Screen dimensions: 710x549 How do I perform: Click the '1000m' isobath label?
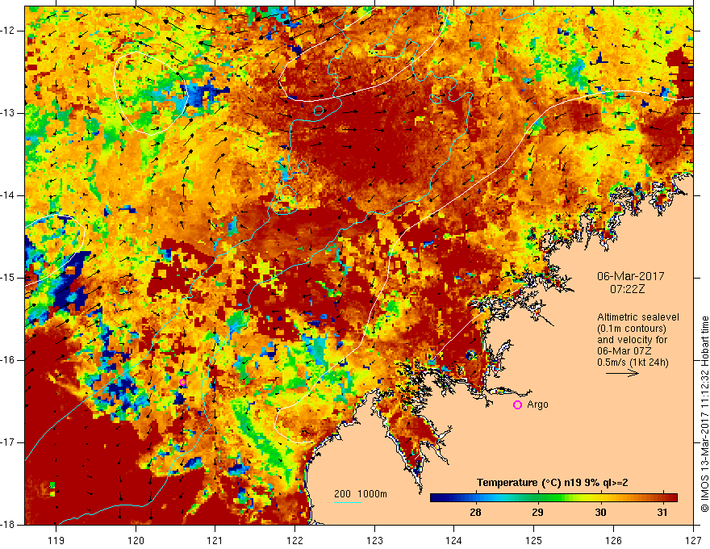pyautogui.click(x=373, y=494)
